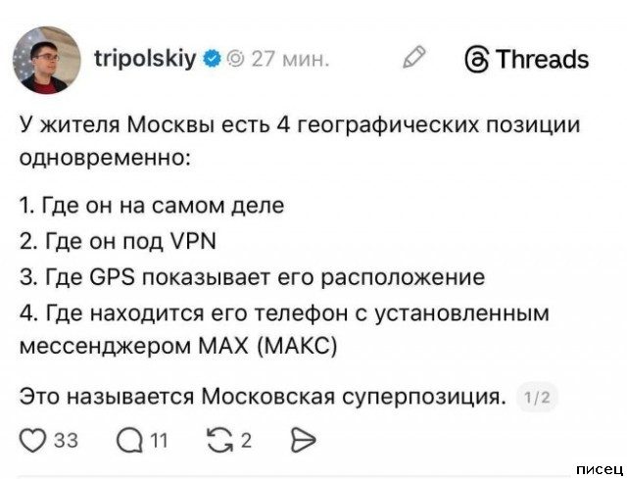Open replies via the comment bubble icon

coord(129,439)
